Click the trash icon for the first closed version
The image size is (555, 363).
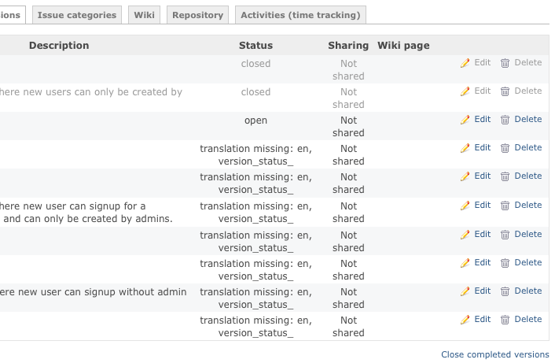click(505, 63)
